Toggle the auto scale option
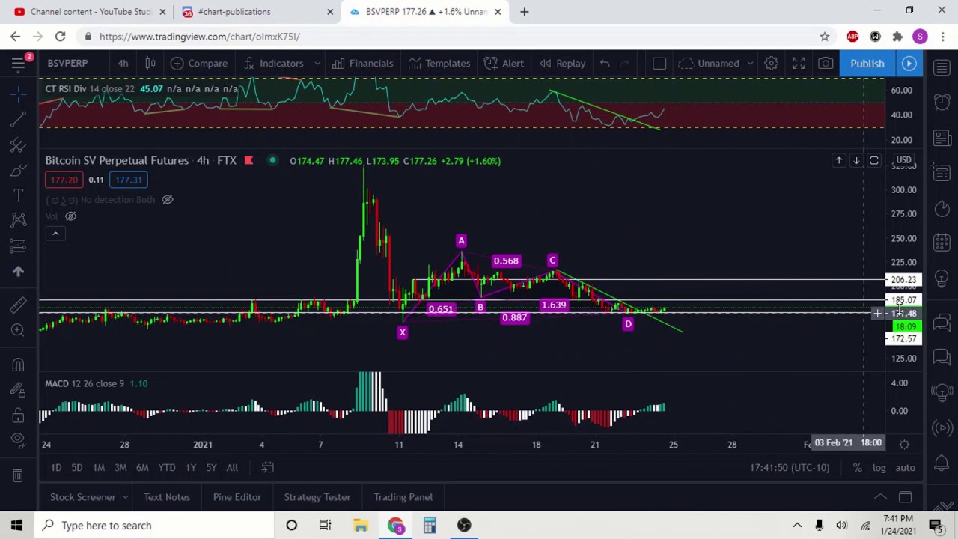This screenshot has height=539, width=958. click(x=905, y=468)
